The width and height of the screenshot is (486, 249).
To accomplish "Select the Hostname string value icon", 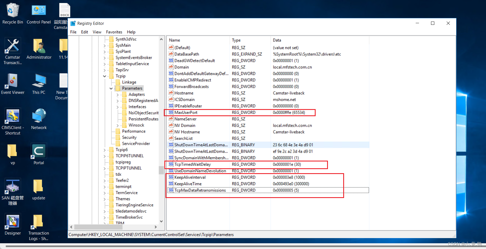I will point(171,93).
